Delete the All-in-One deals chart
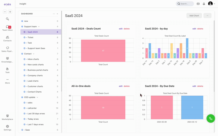Screen dimensions: 218x136 coord(127,86)
